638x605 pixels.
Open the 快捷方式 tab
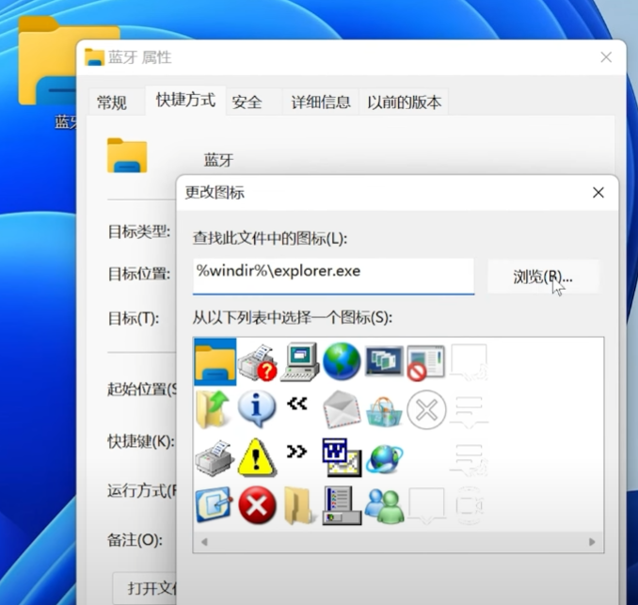click(185, 100)
